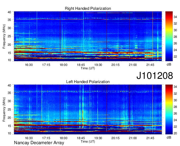Click the 34 value on Right Handed color bar
The width and height of the screenshot is (180, 146).
tap(175, 17)
